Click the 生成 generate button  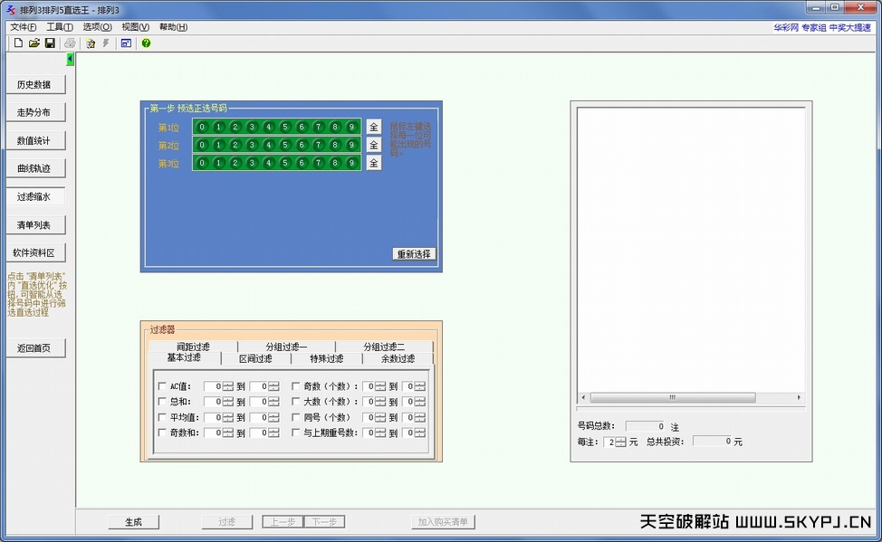pyautogui.click(x=134, y=522)
